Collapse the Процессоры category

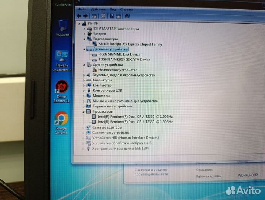pos(84,112)
